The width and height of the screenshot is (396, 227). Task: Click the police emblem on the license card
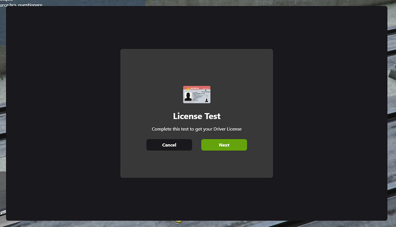coord(188,89)
